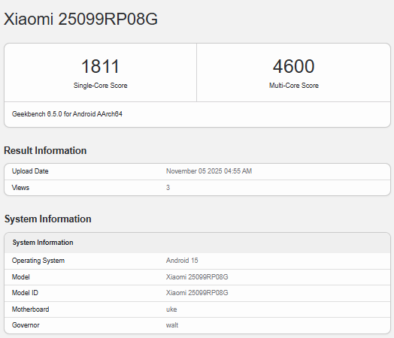Click the Views label
Screen dimensions: 394x338
tap(20, 188)
